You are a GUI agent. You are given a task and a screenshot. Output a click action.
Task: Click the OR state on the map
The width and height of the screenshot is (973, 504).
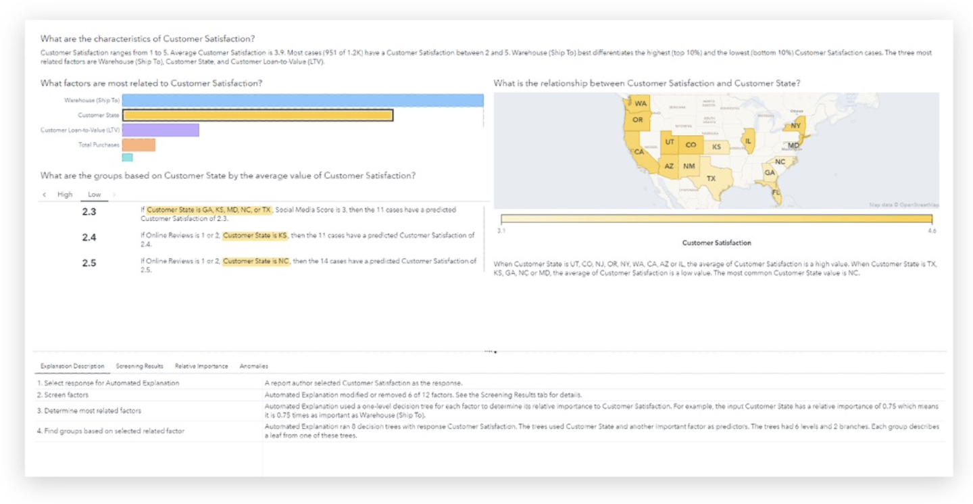click(637, 120)
